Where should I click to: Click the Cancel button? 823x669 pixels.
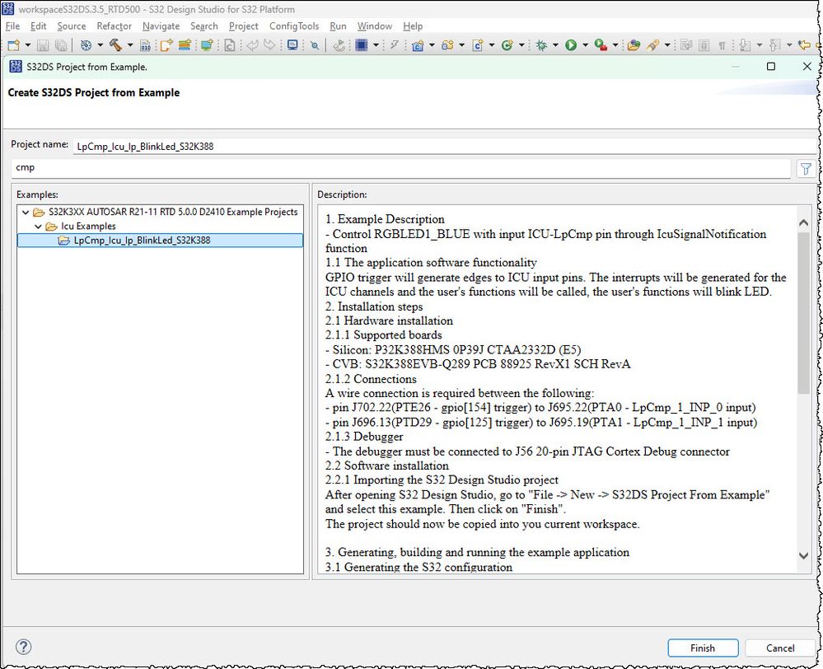tap(780, 648)
